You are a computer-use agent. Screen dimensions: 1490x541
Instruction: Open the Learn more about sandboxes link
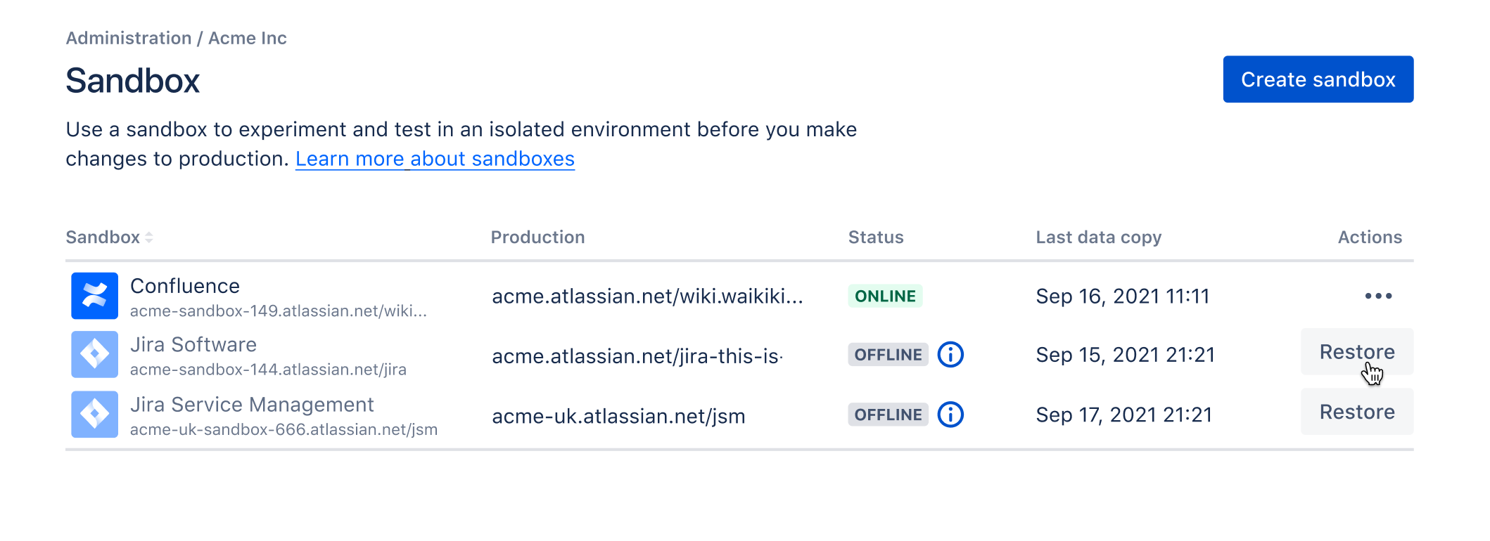pos(435,159)
